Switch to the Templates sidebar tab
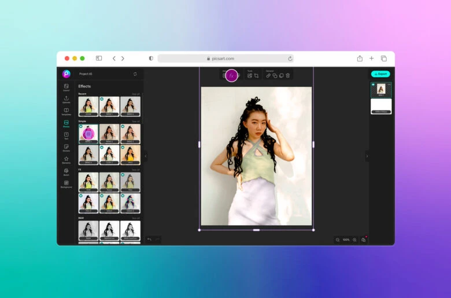Viewport: 451px width, 298px height. (x=66, y=111)
